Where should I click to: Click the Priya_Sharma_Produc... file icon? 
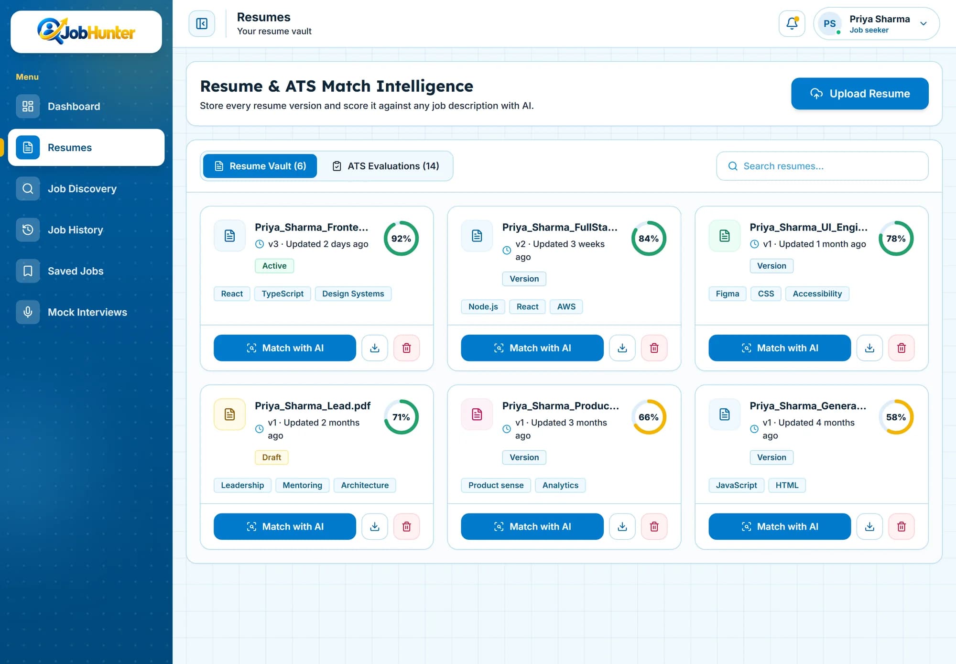point(477,414)
